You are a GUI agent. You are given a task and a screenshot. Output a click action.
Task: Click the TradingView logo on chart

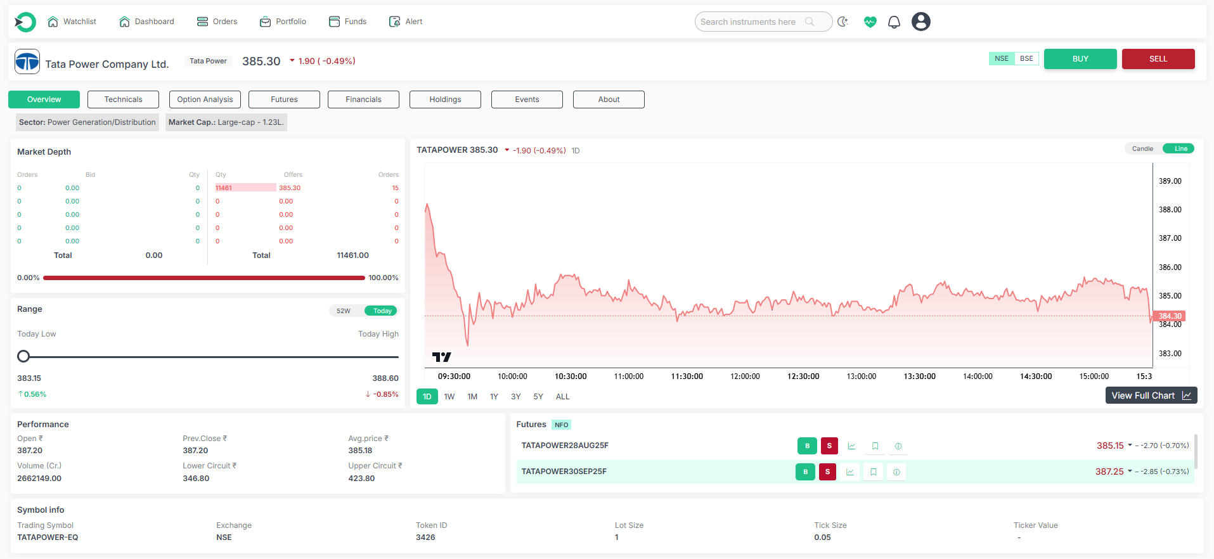point(442,357)
